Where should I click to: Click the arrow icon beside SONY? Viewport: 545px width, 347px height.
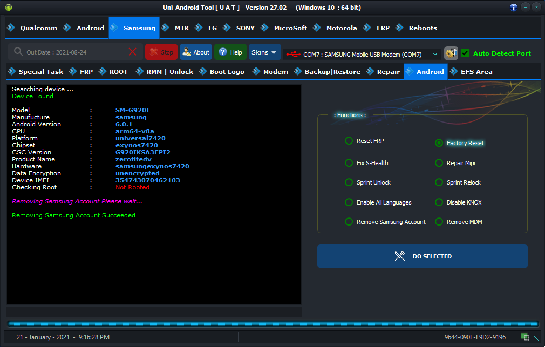pyautogui.click(x=227, y=28)
